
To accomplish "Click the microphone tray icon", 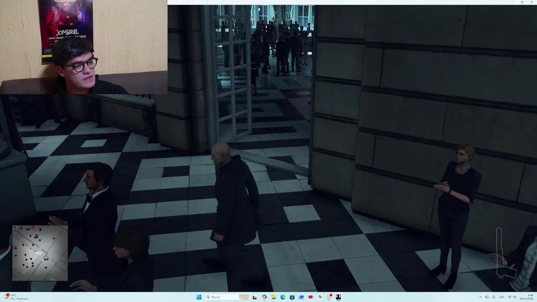I will pos(493,297).
